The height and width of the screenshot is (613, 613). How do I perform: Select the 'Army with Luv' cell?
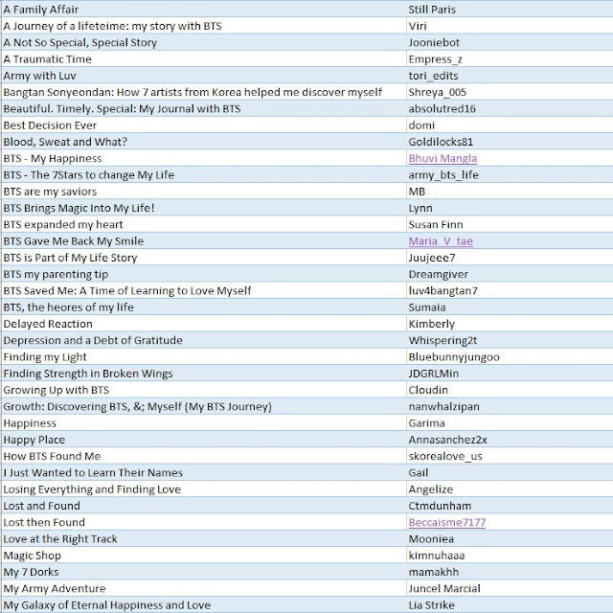click(204, 76)
